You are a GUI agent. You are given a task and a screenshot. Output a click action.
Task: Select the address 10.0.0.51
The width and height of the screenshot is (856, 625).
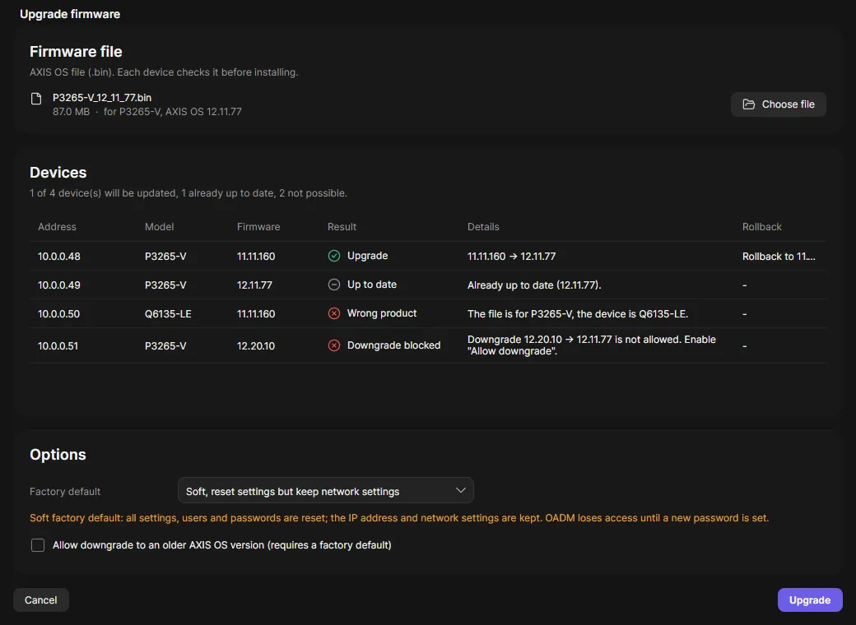coord(58,345)
